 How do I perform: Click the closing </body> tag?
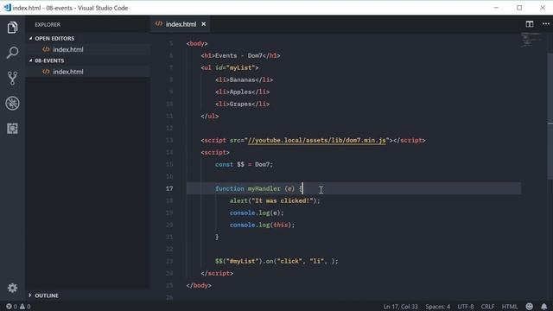point(199,285)
